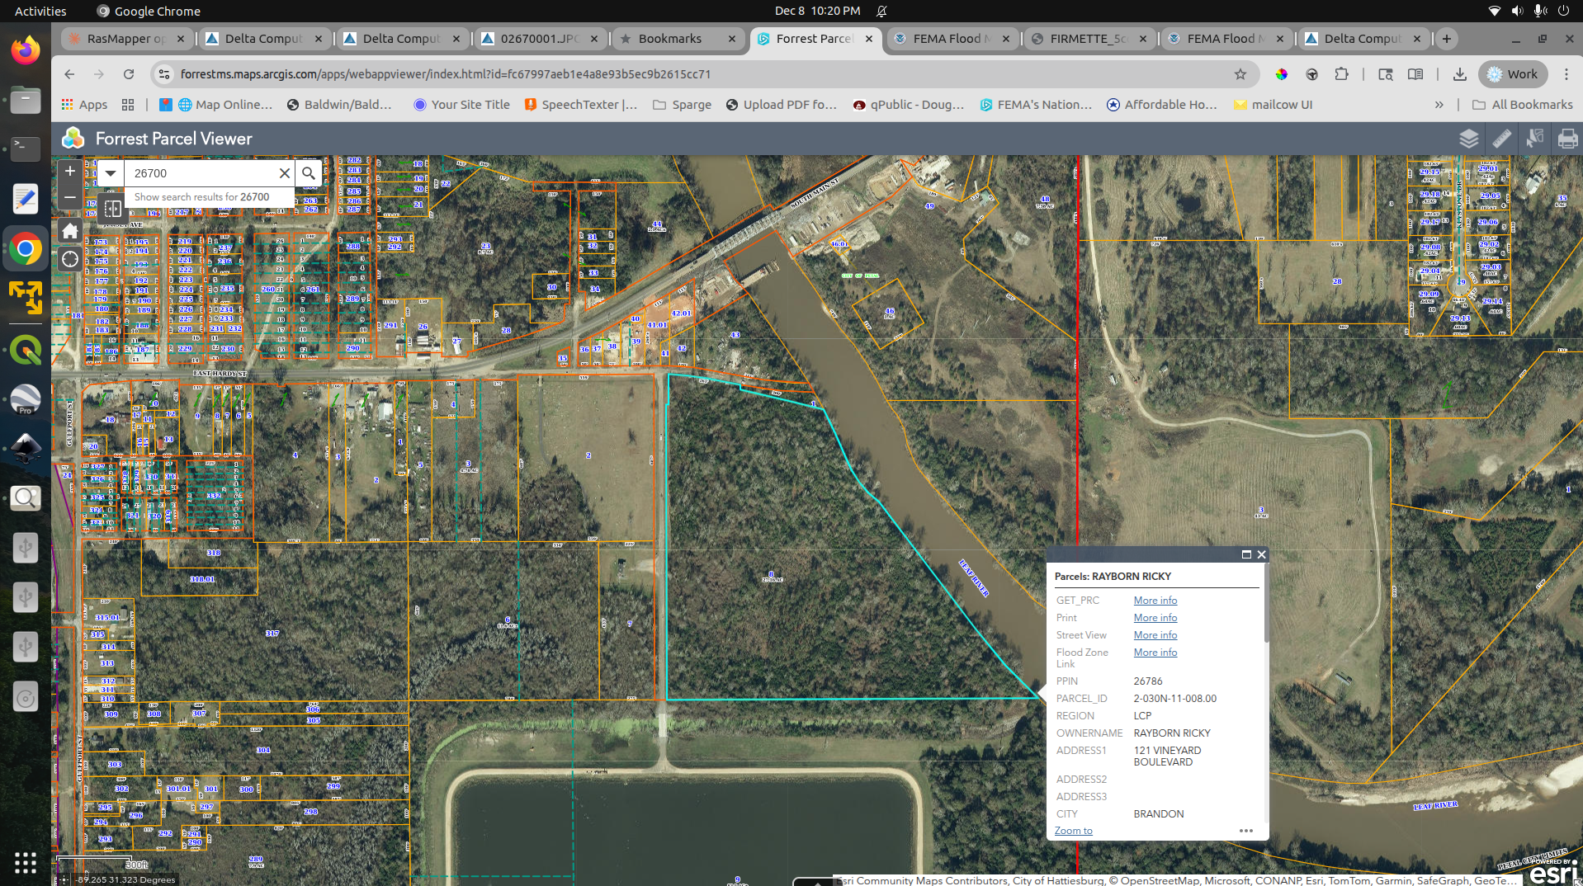The height and width of the screenshot is (886, 1583).
Task: Open the Flood Zone Link More info
Action: (x=1155, y=653)
